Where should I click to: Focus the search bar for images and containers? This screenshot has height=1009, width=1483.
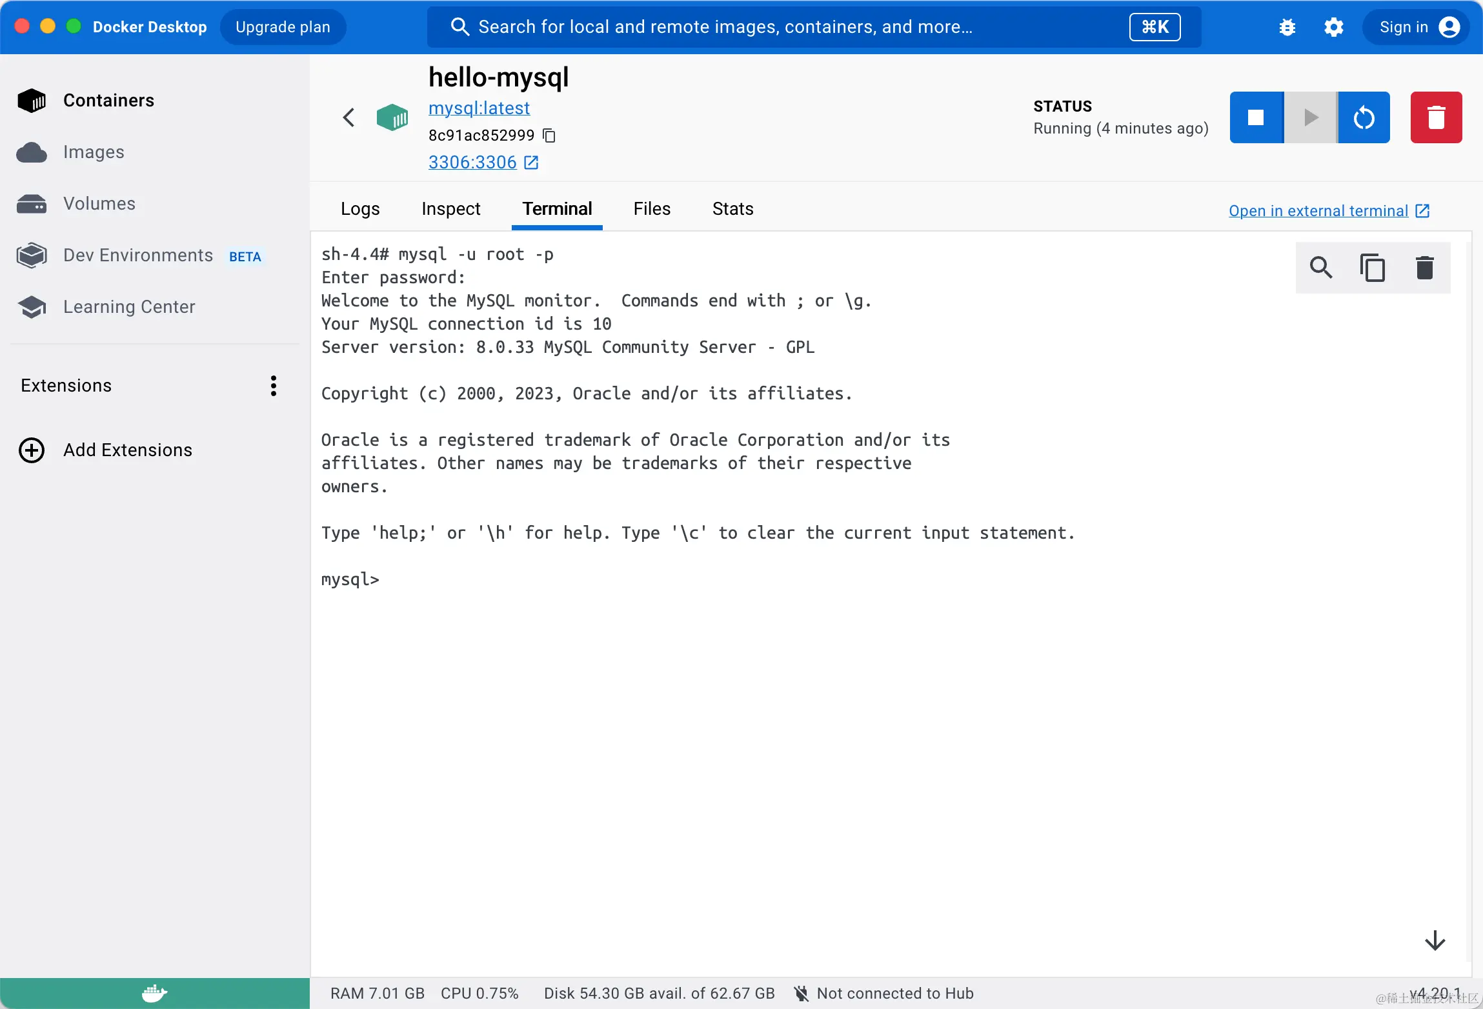coord(814,27)
